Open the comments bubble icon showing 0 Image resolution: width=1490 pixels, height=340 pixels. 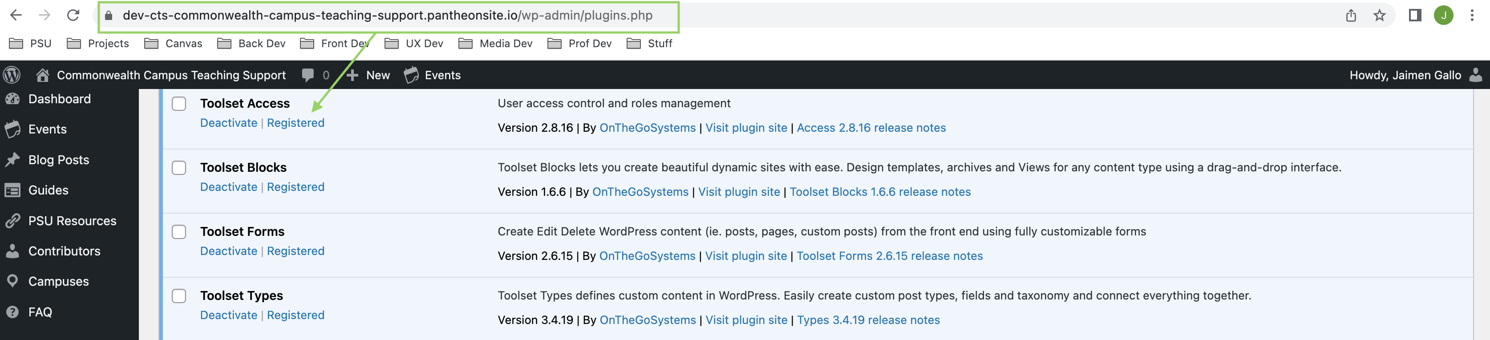[308, 75]
